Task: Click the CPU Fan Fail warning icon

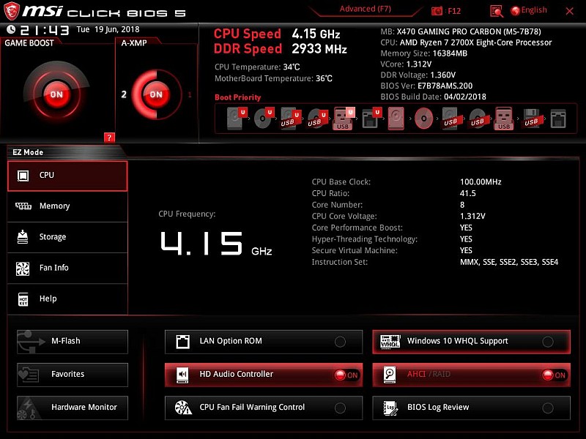Action: pyautogui.click(x=183, y=408)
